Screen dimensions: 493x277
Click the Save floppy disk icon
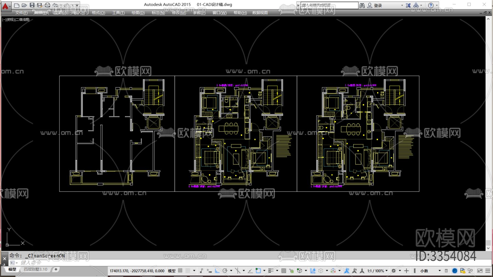(x=32, y=5)
